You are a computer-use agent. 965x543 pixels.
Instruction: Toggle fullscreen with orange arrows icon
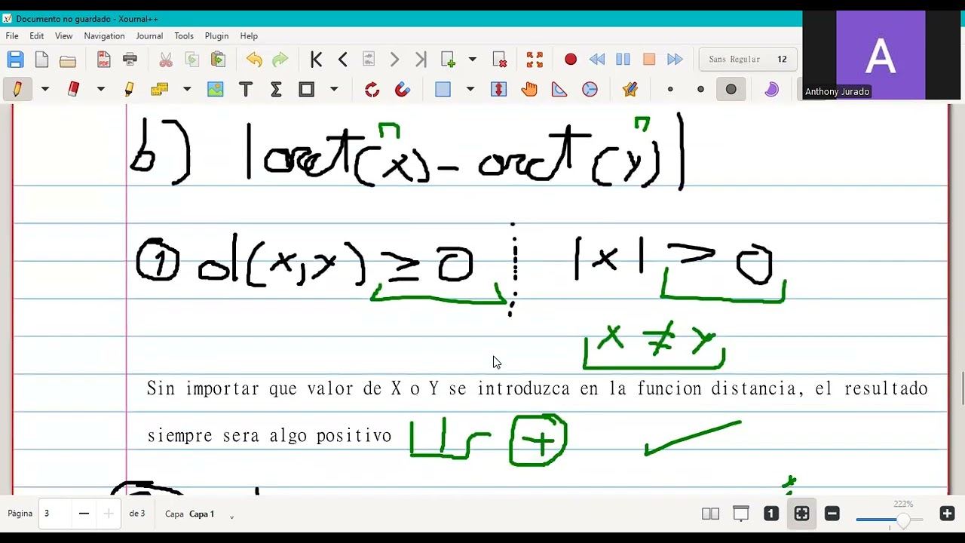tap(535, 60)
